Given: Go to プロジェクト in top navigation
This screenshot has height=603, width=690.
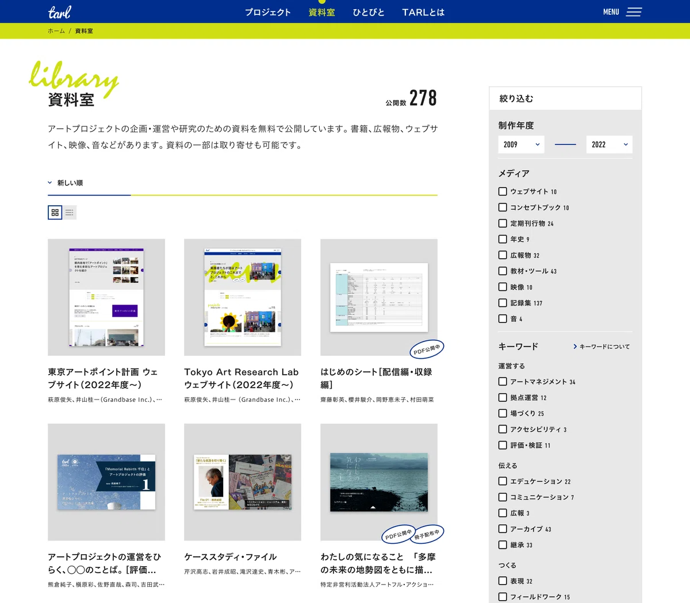Looking at the screenshot, I should (x=267, y=12).
